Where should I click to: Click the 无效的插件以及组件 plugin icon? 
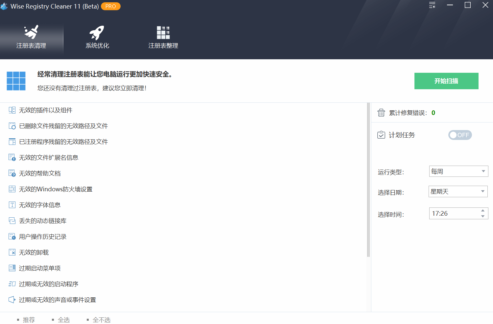(12, 110)
